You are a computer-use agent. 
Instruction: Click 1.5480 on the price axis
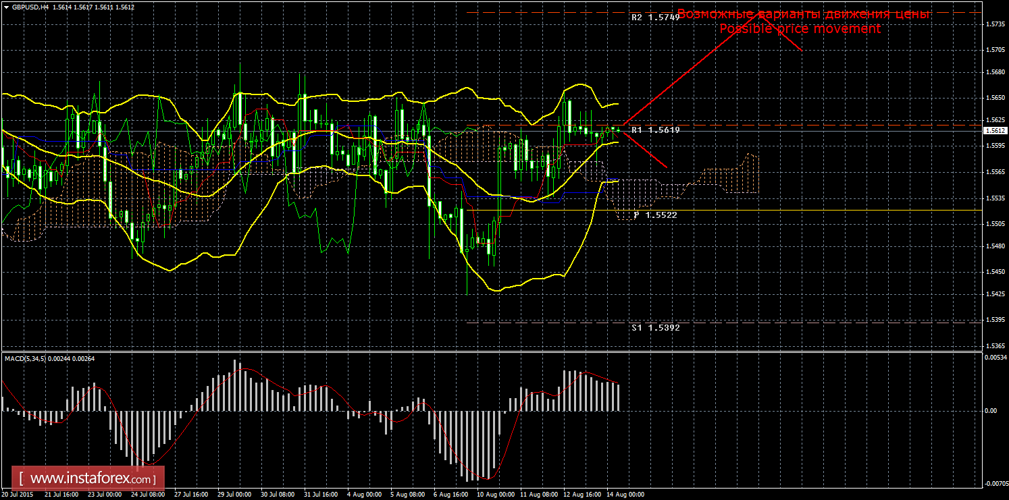994,246
